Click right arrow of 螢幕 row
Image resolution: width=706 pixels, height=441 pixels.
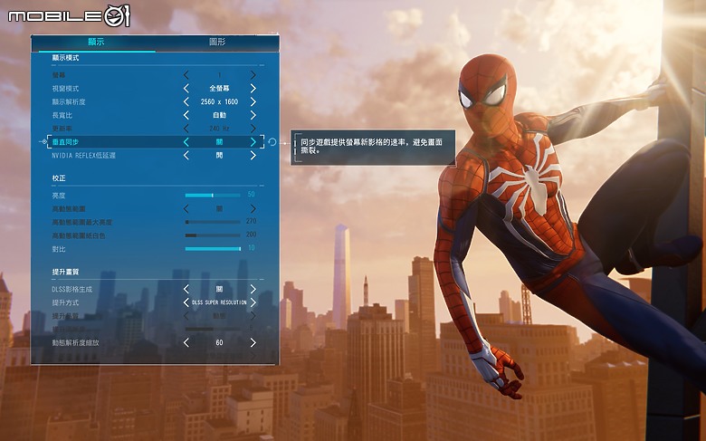coord(253,75)
